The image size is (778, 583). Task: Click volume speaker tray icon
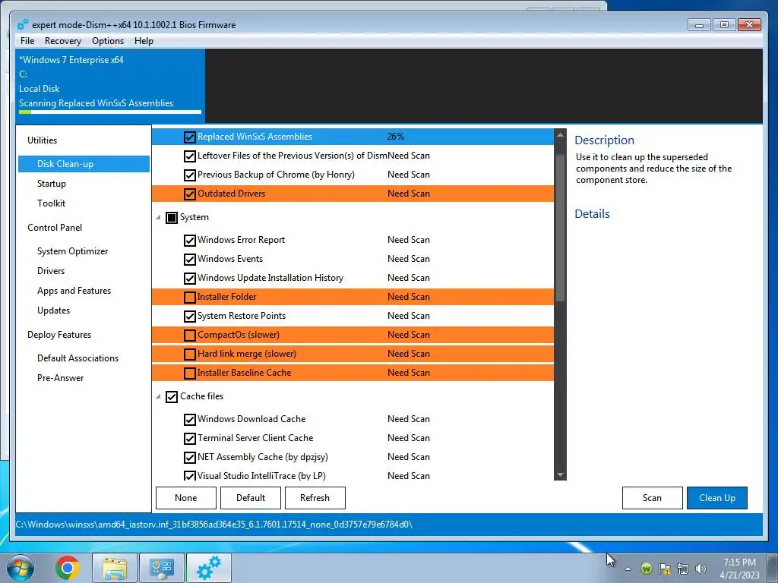point(701,569)
